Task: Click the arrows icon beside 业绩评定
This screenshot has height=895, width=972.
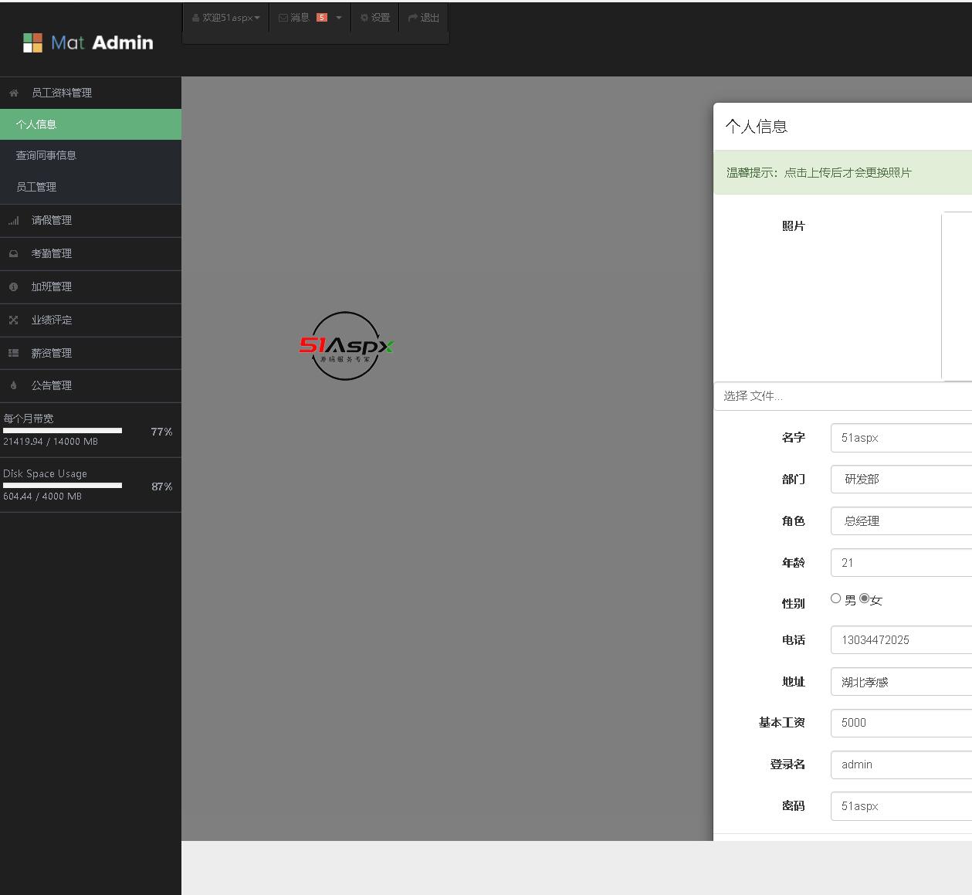Action: tap(13, 320)
